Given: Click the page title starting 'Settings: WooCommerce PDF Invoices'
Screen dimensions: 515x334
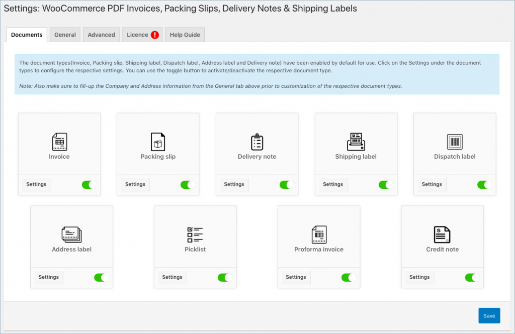Looking at the screenshot, I should (181, 9).
